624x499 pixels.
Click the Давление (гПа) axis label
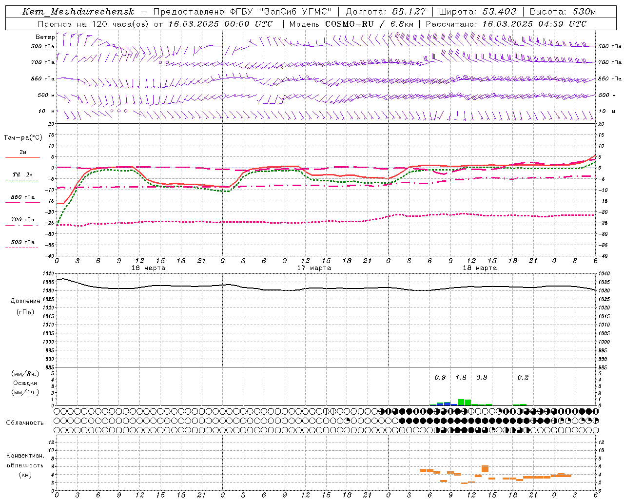pos(25,306)
